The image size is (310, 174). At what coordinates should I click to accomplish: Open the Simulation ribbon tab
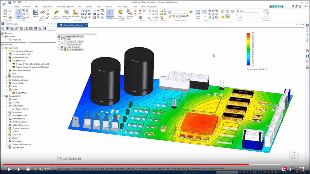tap(47, 7)
